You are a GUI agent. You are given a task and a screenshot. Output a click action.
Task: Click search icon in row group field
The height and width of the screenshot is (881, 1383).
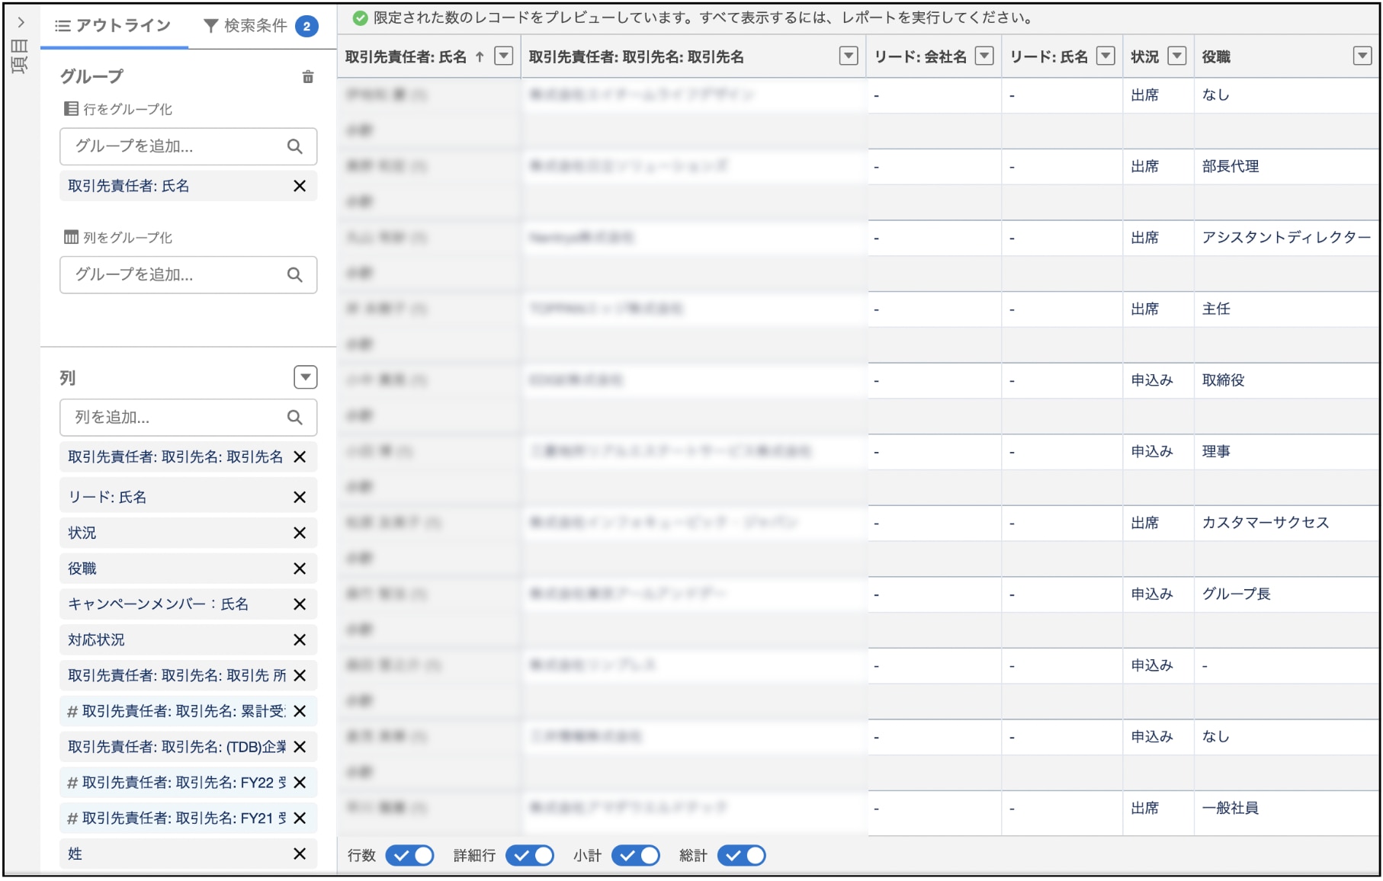(295, 146)
